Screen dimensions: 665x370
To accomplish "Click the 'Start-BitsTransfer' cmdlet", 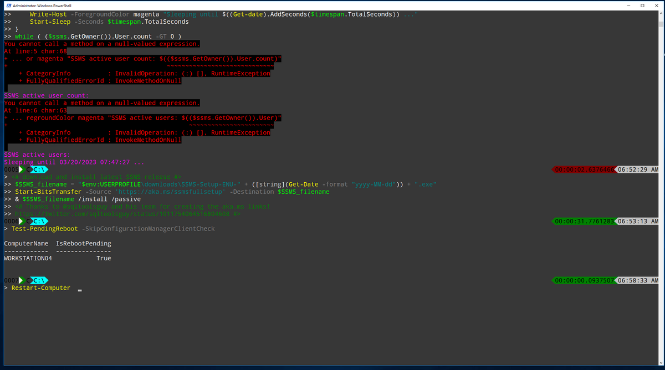I will 48,192.
